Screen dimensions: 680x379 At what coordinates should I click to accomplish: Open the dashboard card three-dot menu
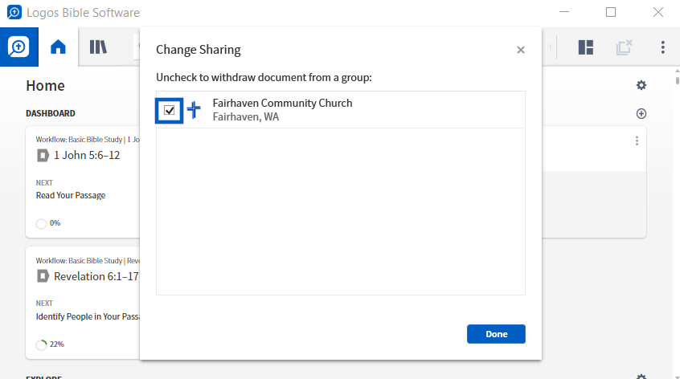pyautogui.click(x=637, y=141)
